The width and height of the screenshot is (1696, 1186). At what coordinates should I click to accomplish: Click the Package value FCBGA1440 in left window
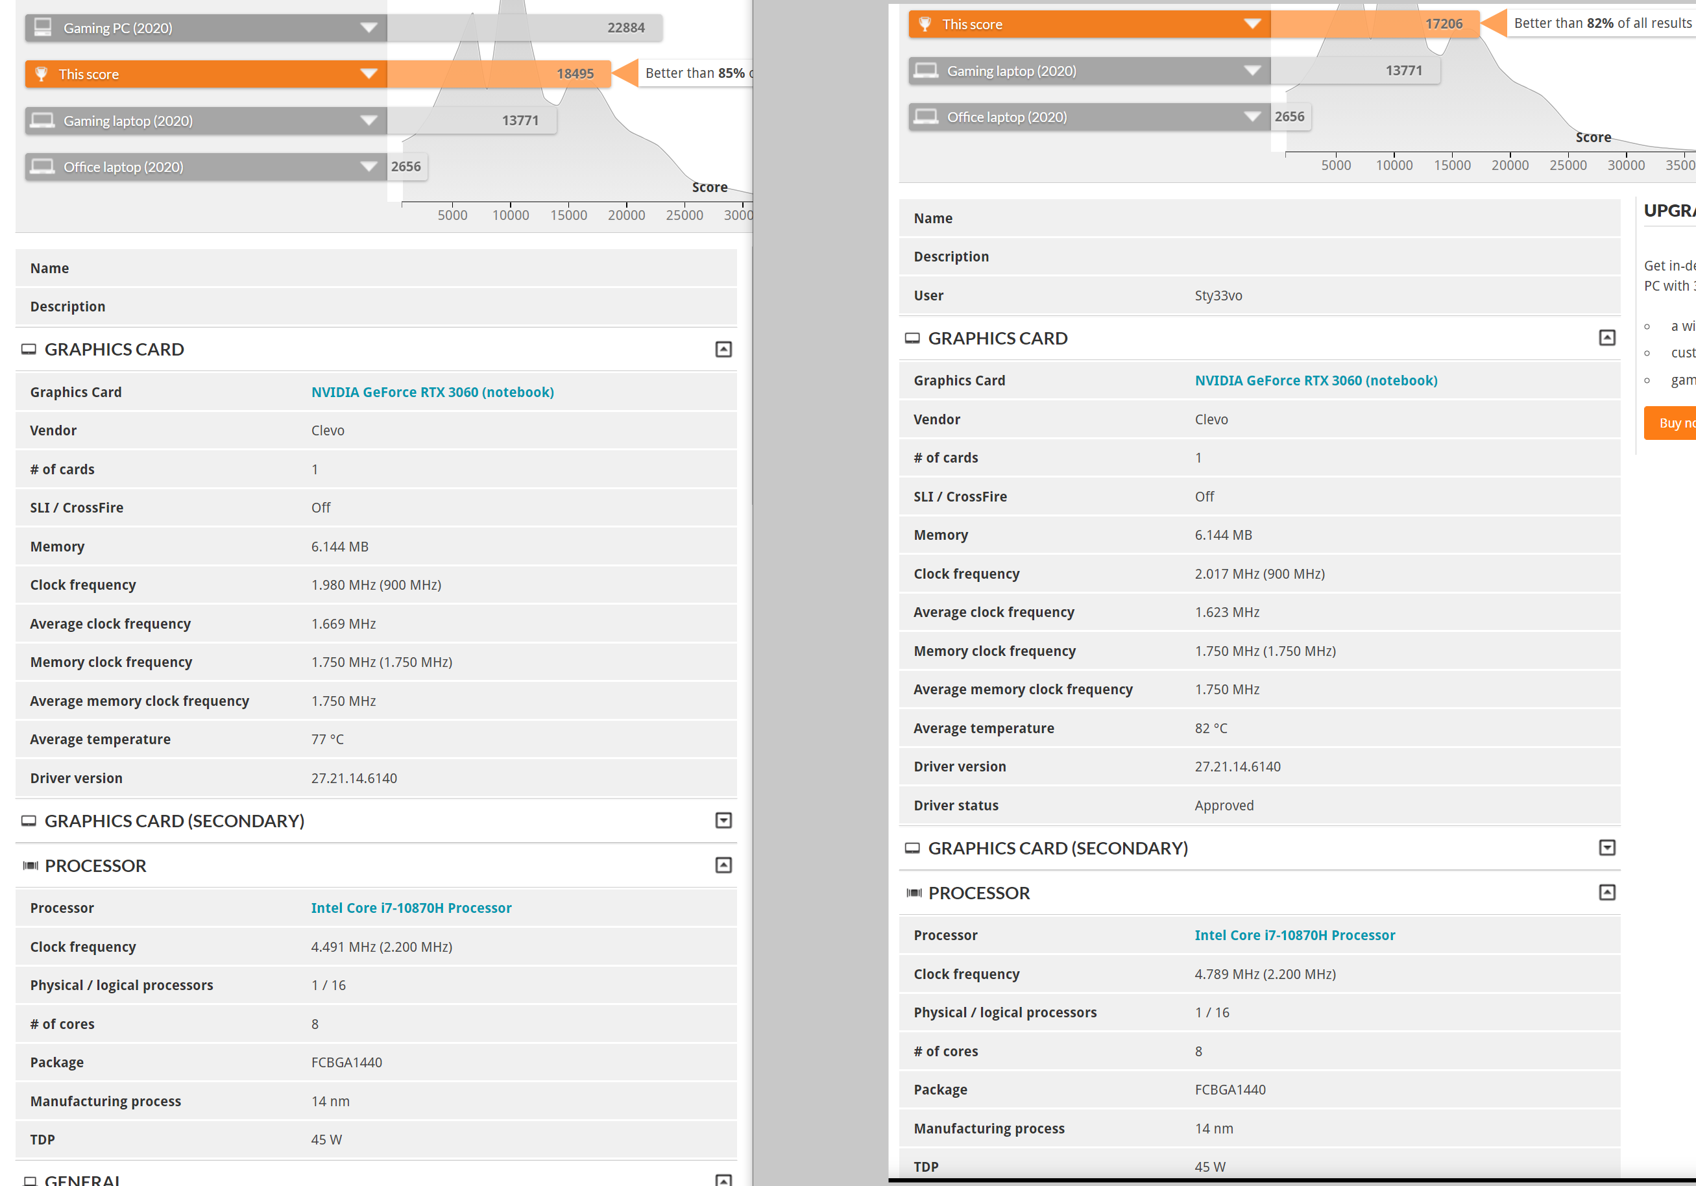346,1062
